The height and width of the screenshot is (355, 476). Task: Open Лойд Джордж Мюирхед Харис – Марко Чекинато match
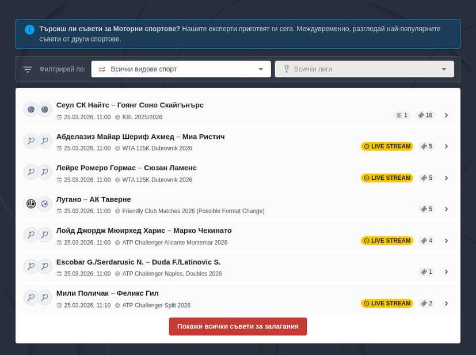pos(144,231)
